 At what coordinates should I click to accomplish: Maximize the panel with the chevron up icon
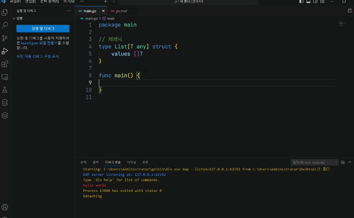350,162
